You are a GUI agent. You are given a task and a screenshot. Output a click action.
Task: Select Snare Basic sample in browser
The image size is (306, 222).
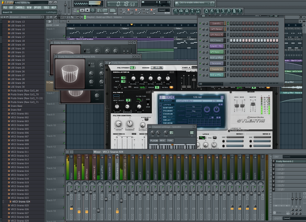pos(16,106)
